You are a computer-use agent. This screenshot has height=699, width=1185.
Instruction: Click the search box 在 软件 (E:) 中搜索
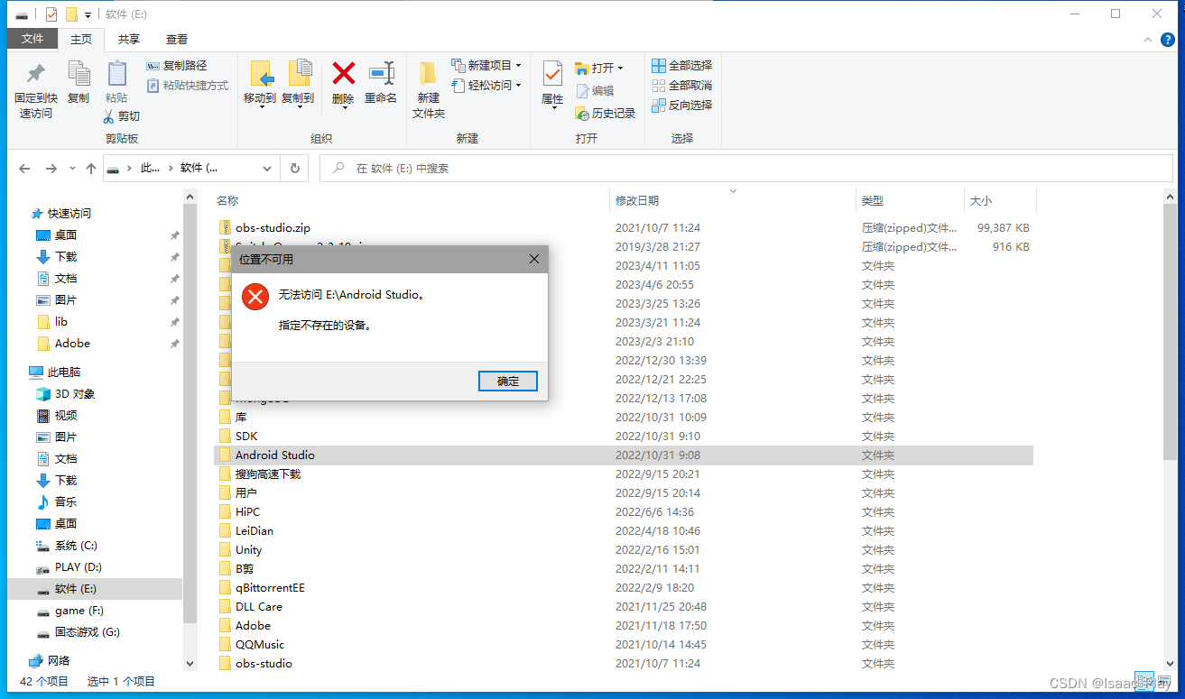747,169
